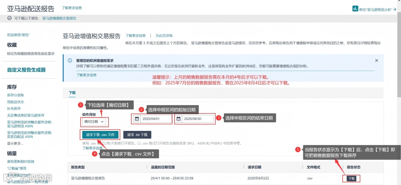
Task: Click the 文件格式 column header
Action: coord(313,167)
